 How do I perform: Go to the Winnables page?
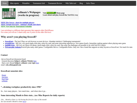26,3
